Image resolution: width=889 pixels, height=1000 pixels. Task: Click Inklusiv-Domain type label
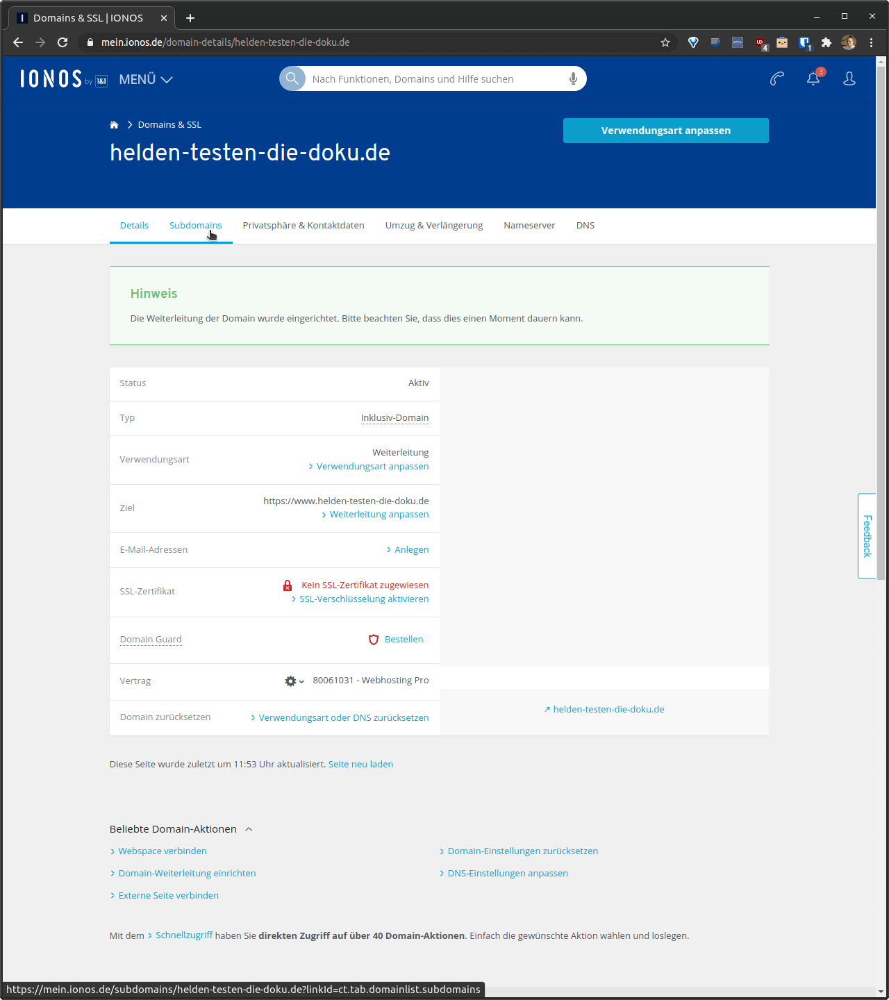394,418
